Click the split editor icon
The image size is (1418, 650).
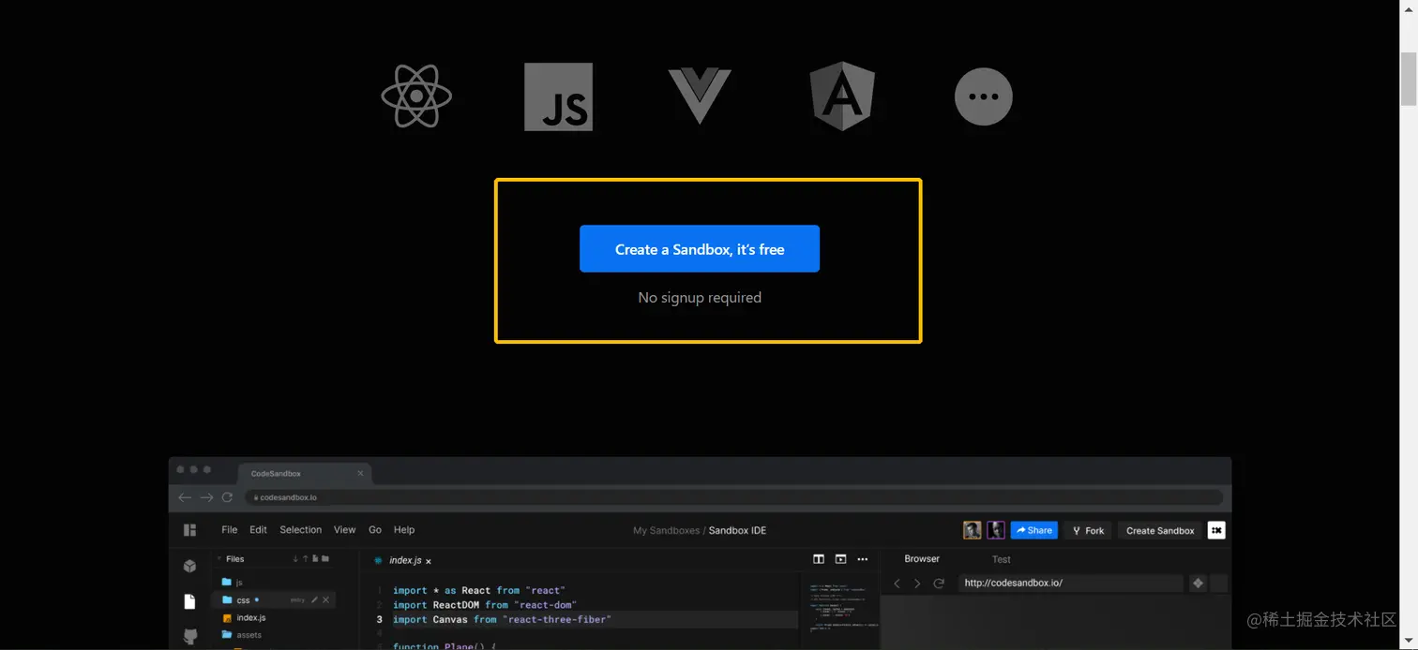click(819, 559)
